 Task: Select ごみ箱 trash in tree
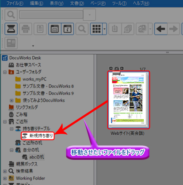point(22,114)
